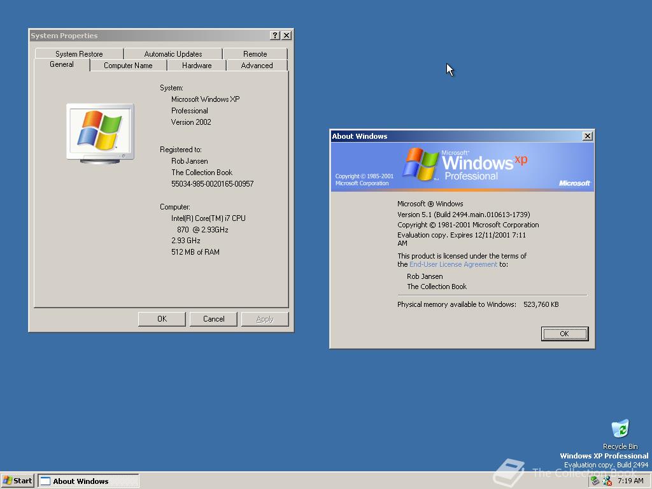The image size is (652, 489).
Task: Open the Automatic Updates tab
Action: click(x=173, y=53)
